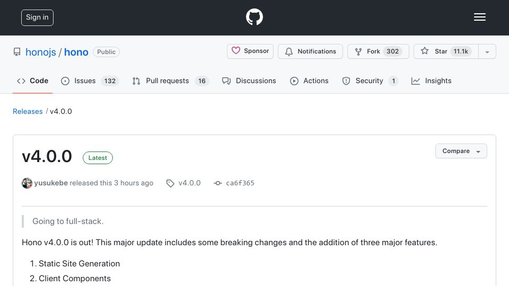Click the Issues count 132
Image resolution: width=509 pixels, height=286 pixels.
(110, 81)
